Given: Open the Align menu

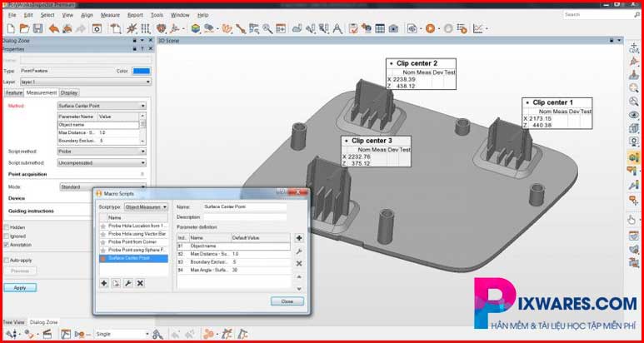Looking at the screenshot, I should (87, 15).
